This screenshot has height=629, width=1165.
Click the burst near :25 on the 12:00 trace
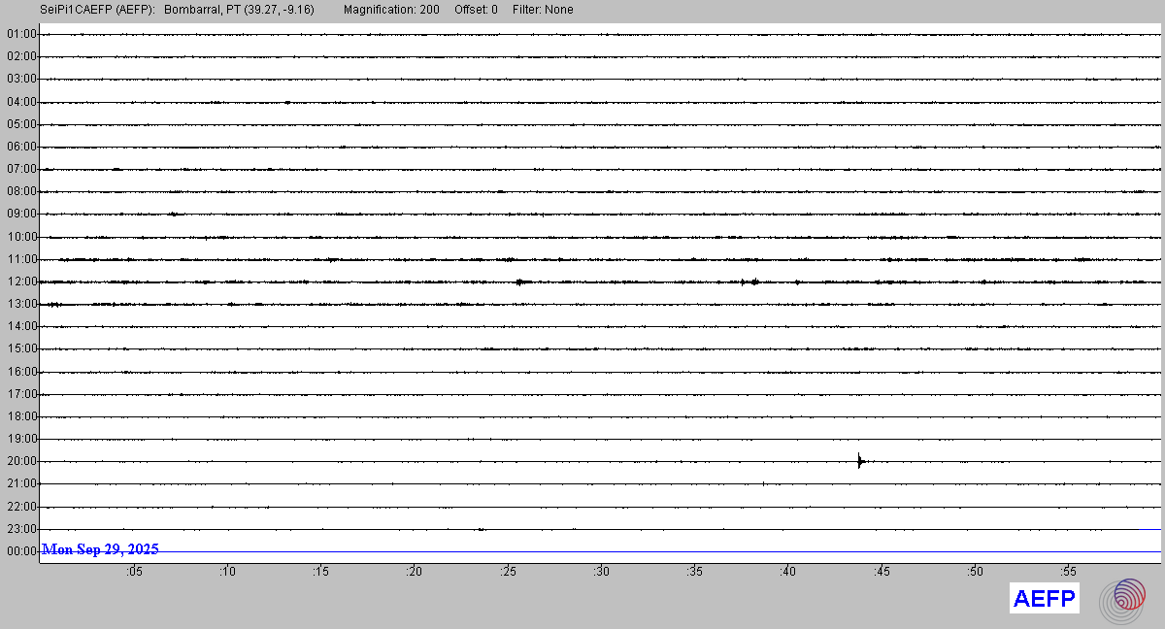pos(520,281)
